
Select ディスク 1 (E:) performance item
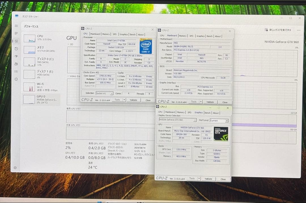(42, 74)
